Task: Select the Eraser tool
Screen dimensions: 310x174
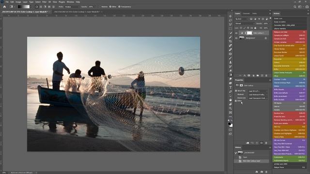Action: coord(231,71)
